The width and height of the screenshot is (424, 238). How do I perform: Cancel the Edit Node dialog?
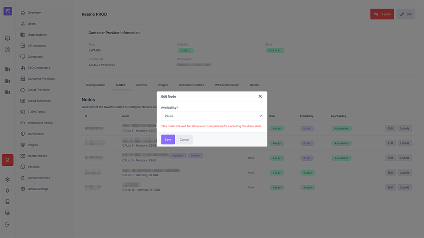pyautogui.click(x=184, y=140)
